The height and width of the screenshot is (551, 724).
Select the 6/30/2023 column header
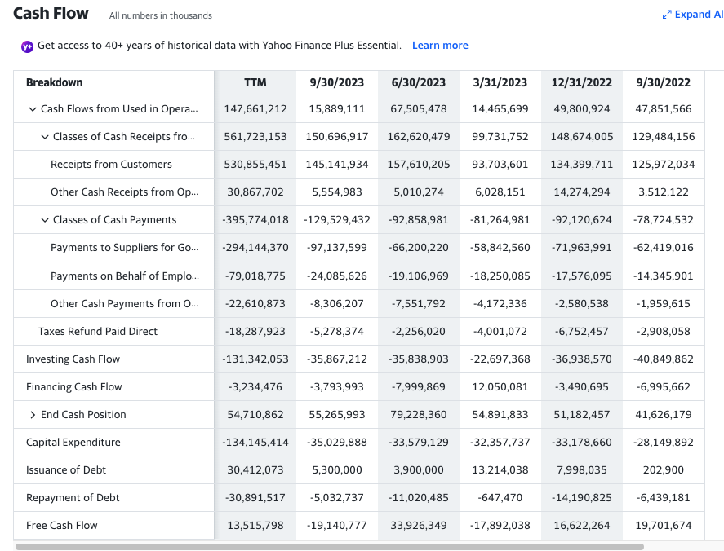pos(418,82)
